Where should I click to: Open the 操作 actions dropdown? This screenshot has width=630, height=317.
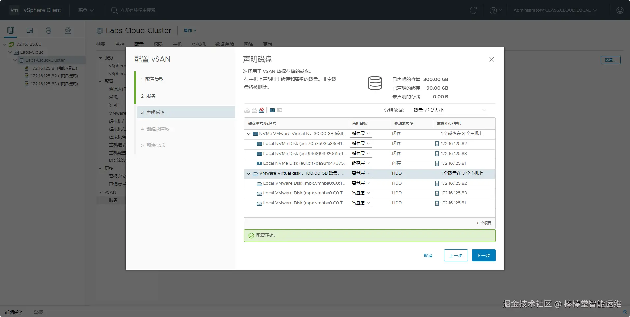190,31
